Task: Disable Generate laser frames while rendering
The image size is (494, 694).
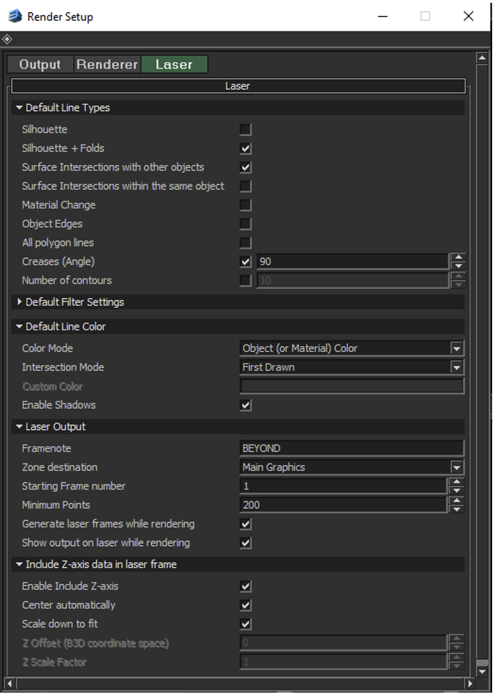Action: pyautogui.click(x=246, y=524)
